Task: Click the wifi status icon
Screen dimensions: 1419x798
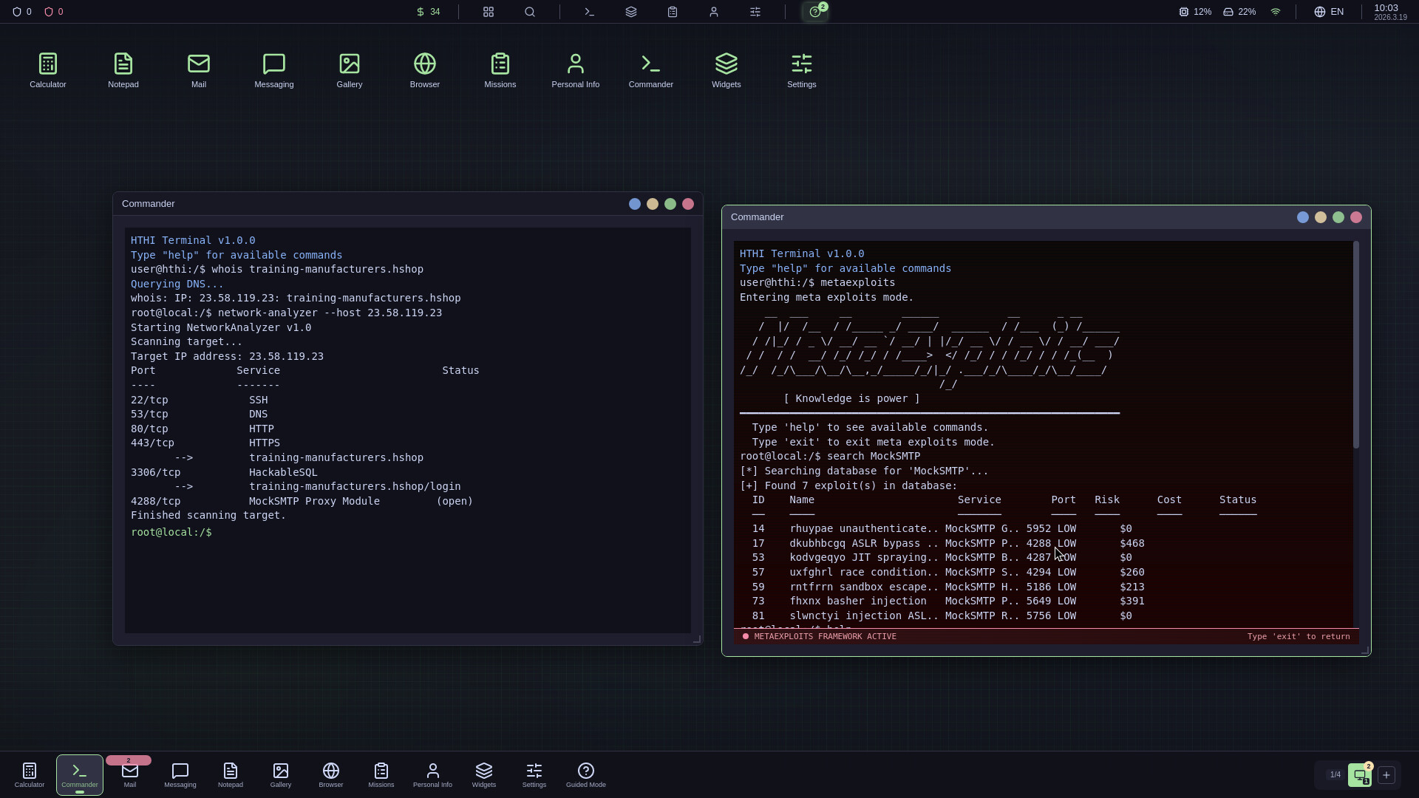Action: (x=1276, y=12)
